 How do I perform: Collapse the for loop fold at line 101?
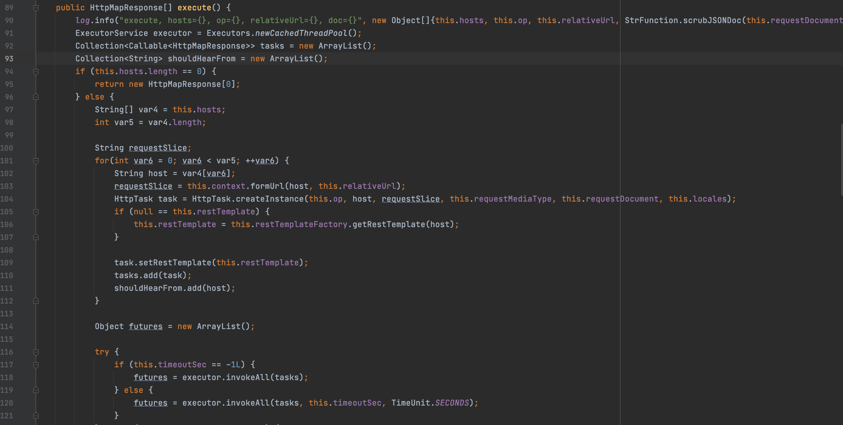pyautogui.click(x=36, y=161)
